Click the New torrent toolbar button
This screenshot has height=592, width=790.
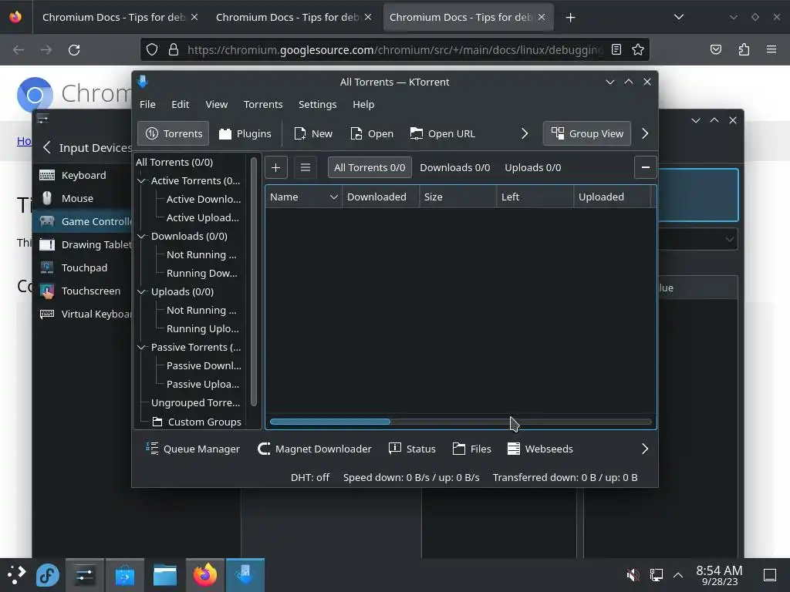coord(313,133)
